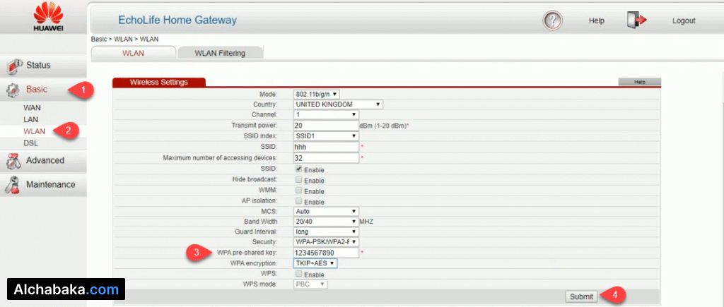Click the Help question mark icon

(x=552, y=20)
